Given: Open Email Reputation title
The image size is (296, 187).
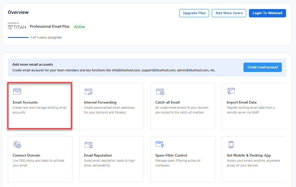Looking at the screenshot, I should 98,155.
